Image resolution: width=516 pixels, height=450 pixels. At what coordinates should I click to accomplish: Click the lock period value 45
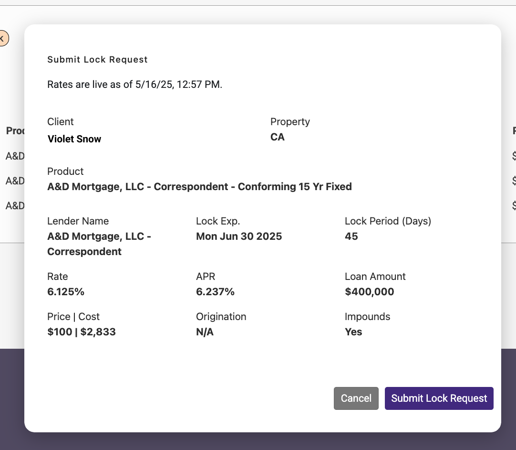click(x=351, y=236)
